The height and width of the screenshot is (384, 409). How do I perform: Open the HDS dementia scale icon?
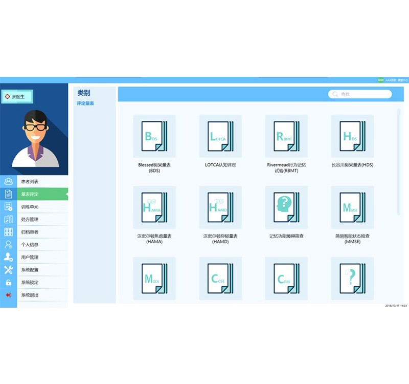point(352,136)
